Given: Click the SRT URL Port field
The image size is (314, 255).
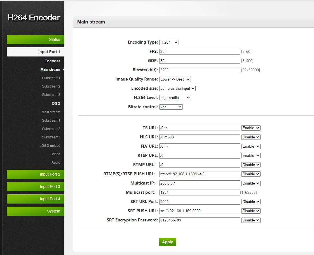Looking at the screenshot, I should click(200, 202).
